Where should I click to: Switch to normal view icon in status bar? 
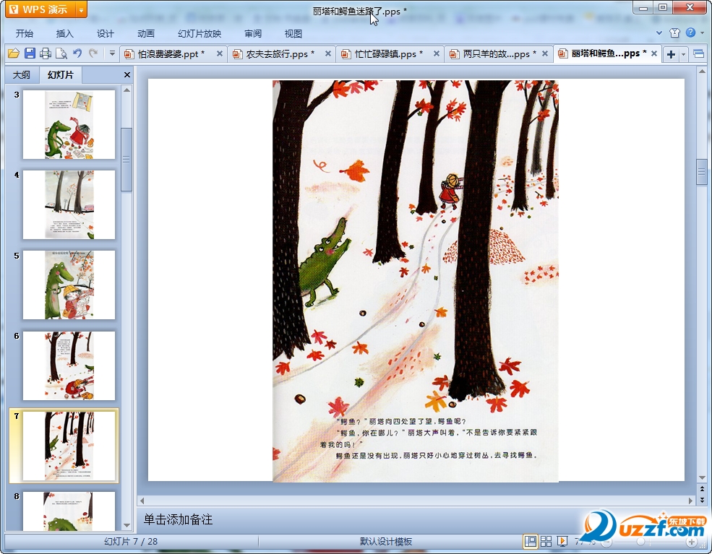click(x=530, y=541)
